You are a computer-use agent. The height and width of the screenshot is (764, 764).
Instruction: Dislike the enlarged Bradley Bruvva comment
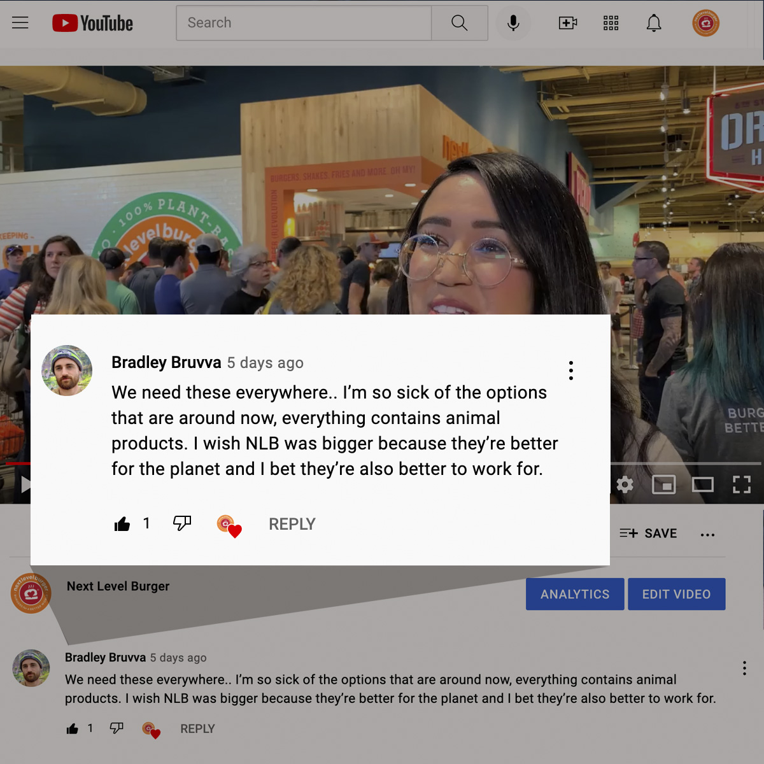(x=182, y=523)
